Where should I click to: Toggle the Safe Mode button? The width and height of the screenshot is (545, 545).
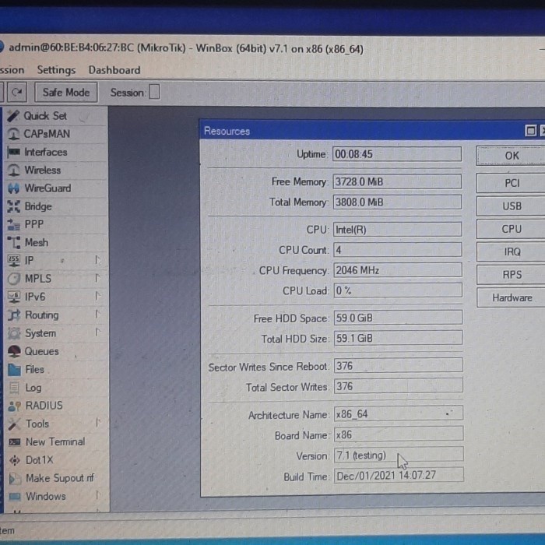(x=66, y=93)
